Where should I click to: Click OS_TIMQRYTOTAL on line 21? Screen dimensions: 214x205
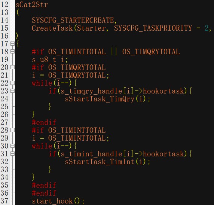pos(77,75)
